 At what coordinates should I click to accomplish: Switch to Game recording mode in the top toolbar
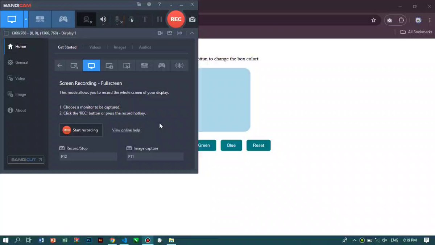tap(63, 19)
